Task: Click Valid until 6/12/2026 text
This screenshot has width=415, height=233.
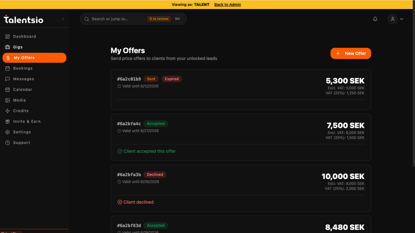Action: click(x=140, y=86)
